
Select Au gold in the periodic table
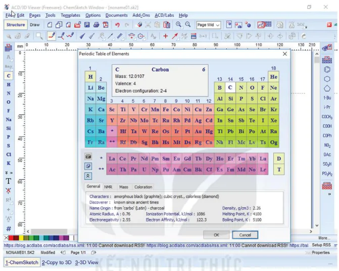[x=198, y=131]
